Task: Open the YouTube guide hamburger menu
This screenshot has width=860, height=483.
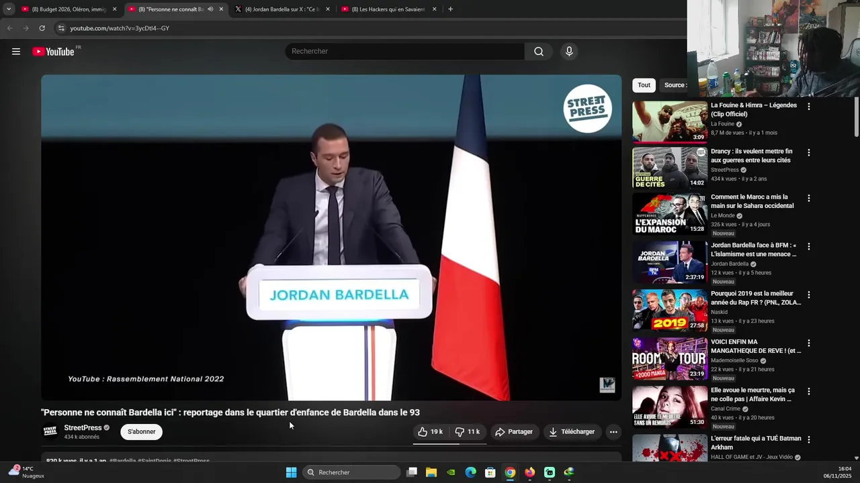Action: point(16,52)
